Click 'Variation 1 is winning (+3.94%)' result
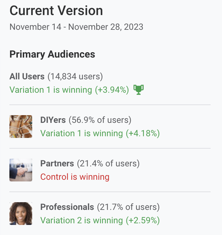This screenshot has height=235, width=222. [69, 90]
